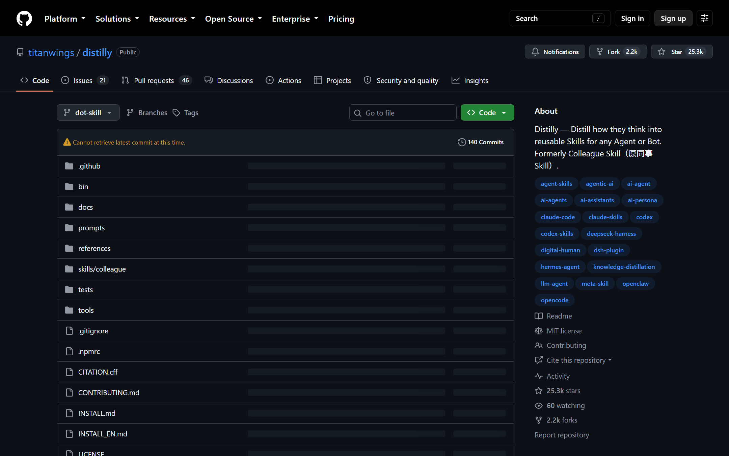Open the skills/colleague folder

102,269
